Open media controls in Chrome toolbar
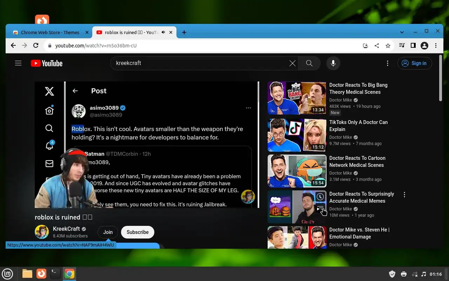The width and height of the screenshot is (449, 281). (402, 45)
